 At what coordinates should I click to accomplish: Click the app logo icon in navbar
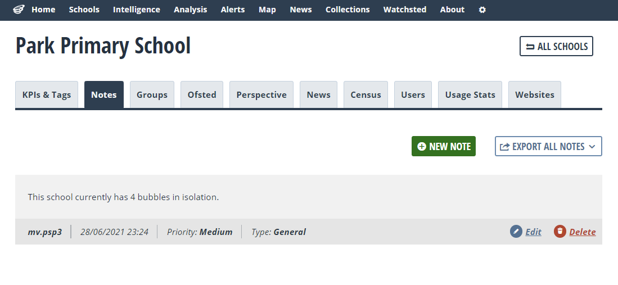pos(19,10)
